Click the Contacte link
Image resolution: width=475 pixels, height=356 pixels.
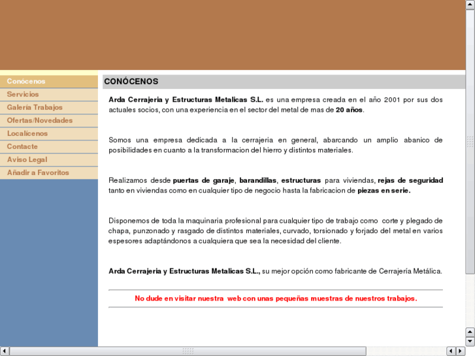[49, 146]
